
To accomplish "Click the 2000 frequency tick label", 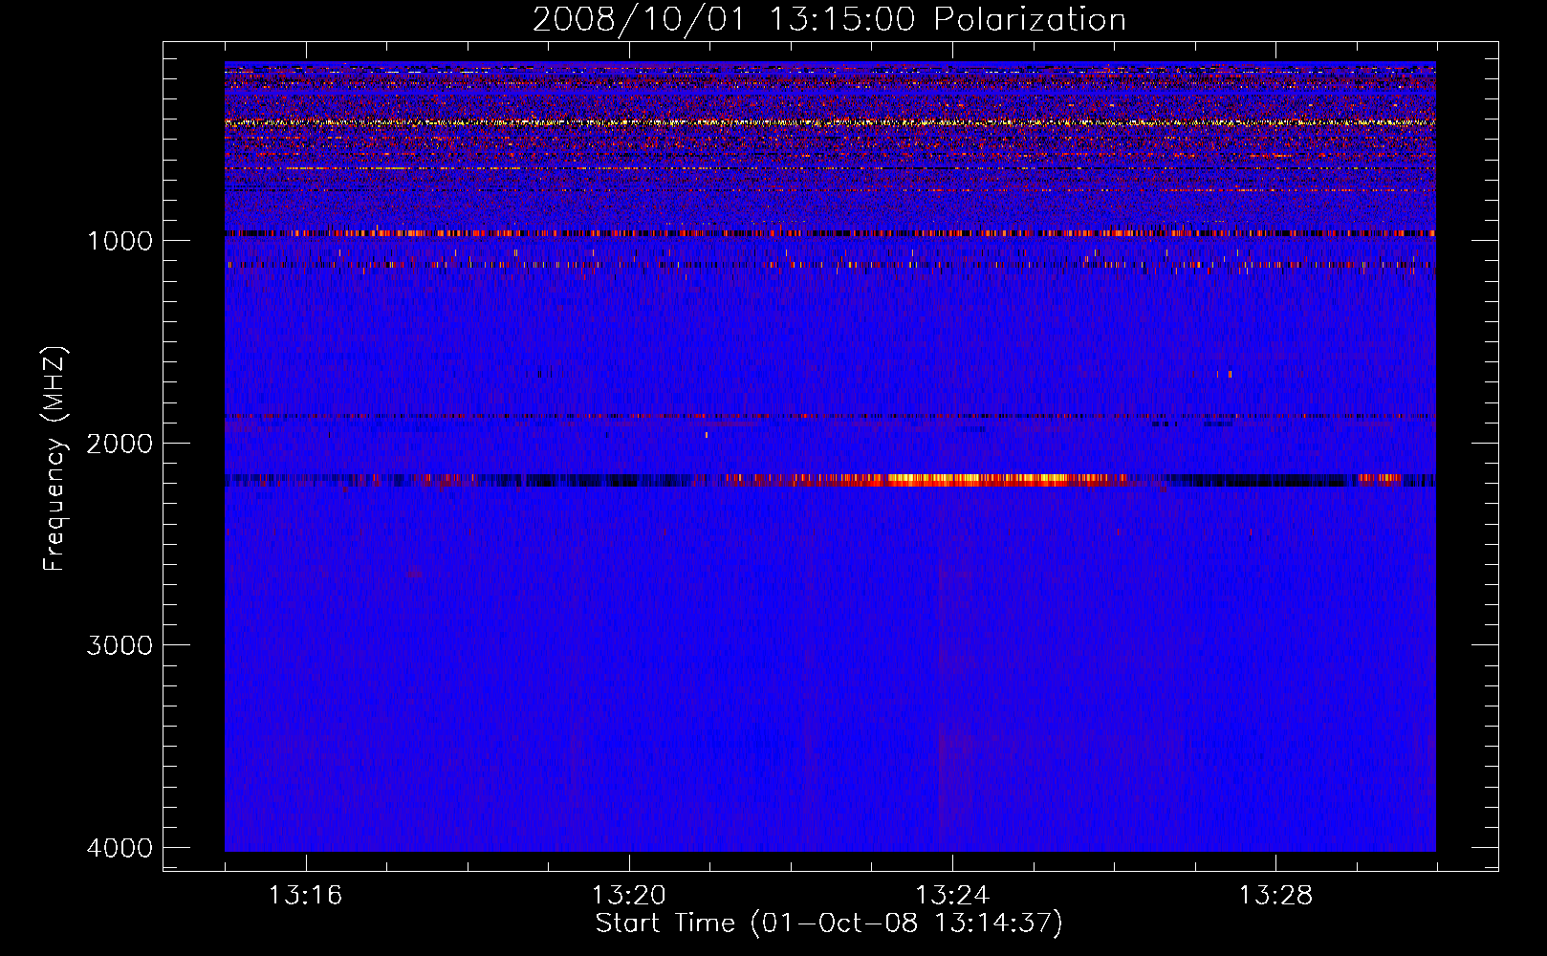I will click(120, 443).
